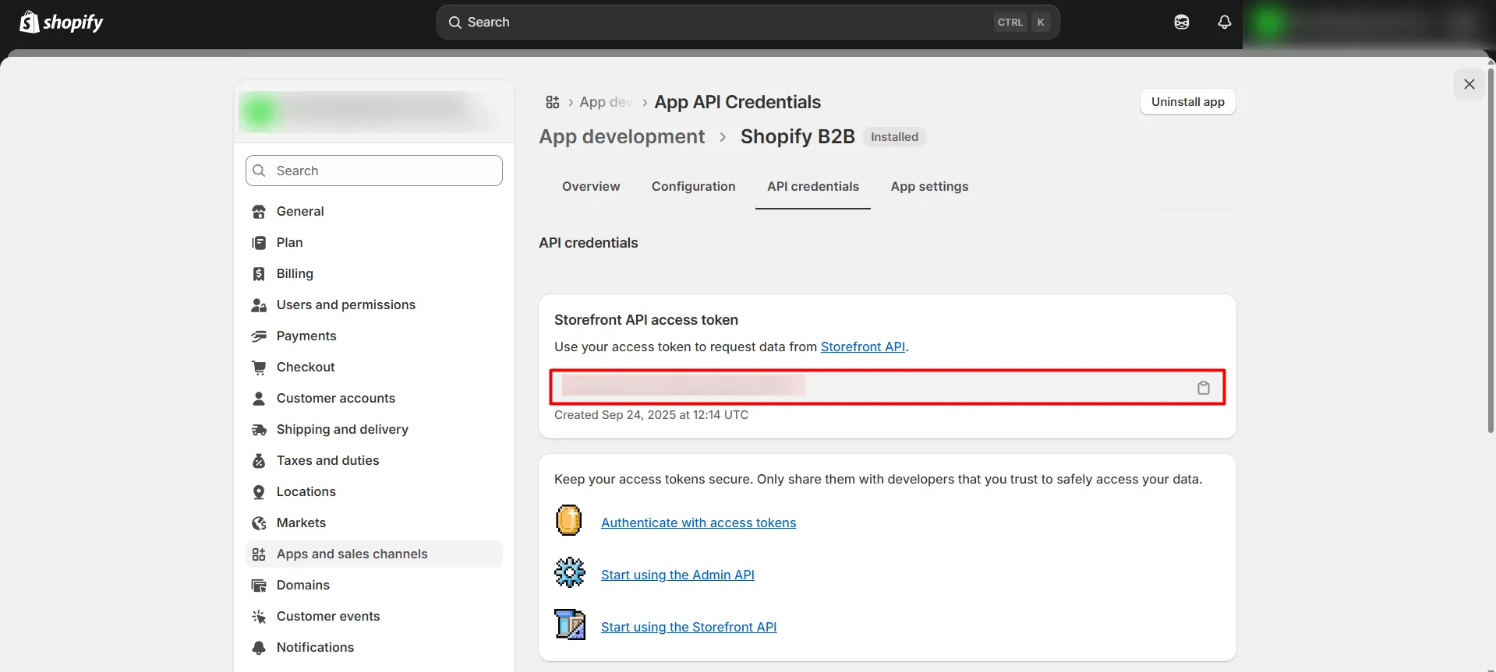Image resolution: width=1496 pixels, height=672 pixels.
Task: Click the Plan icon
Action: coord(259,243)
